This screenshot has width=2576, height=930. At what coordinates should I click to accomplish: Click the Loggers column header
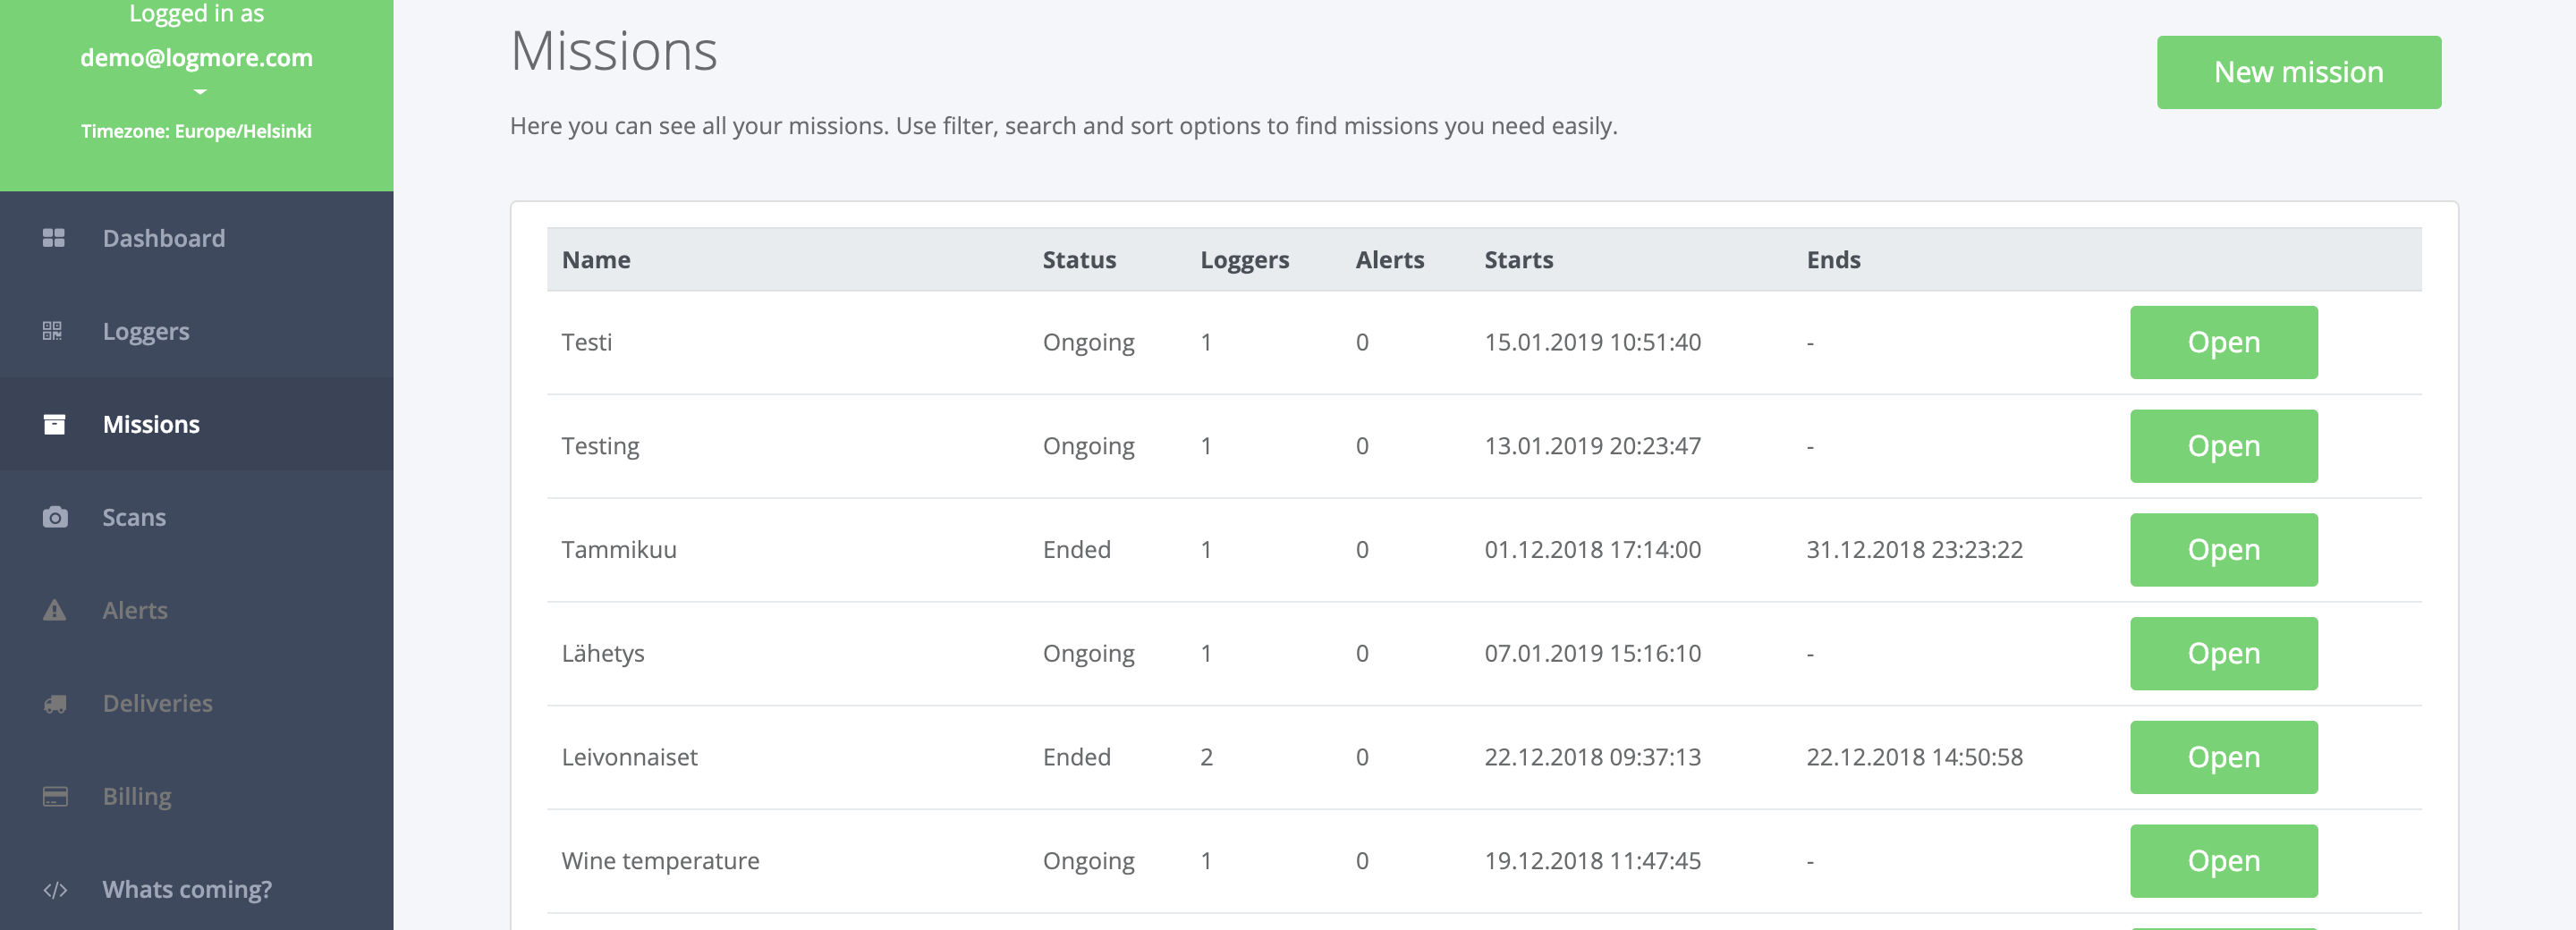[1244, 260]
